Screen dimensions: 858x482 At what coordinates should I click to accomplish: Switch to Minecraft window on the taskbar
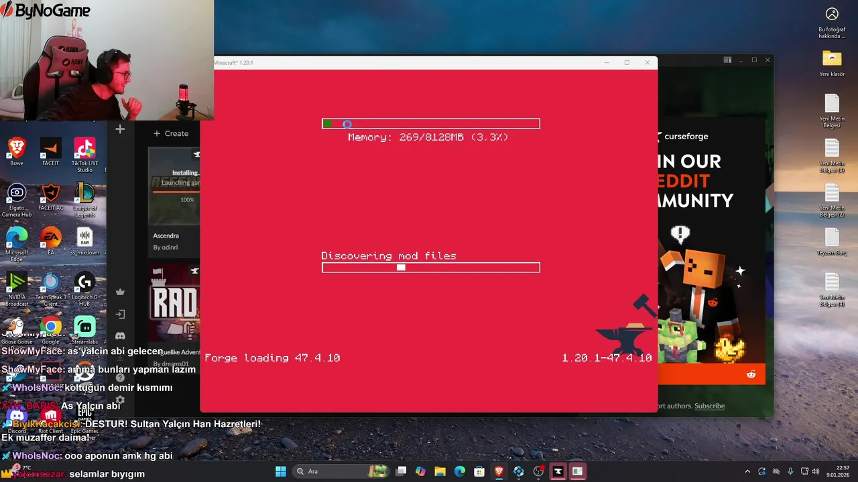pos(577,471)
